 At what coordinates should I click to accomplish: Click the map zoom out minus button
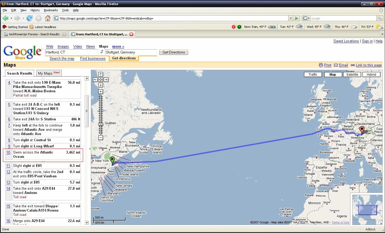click(101, 137)
